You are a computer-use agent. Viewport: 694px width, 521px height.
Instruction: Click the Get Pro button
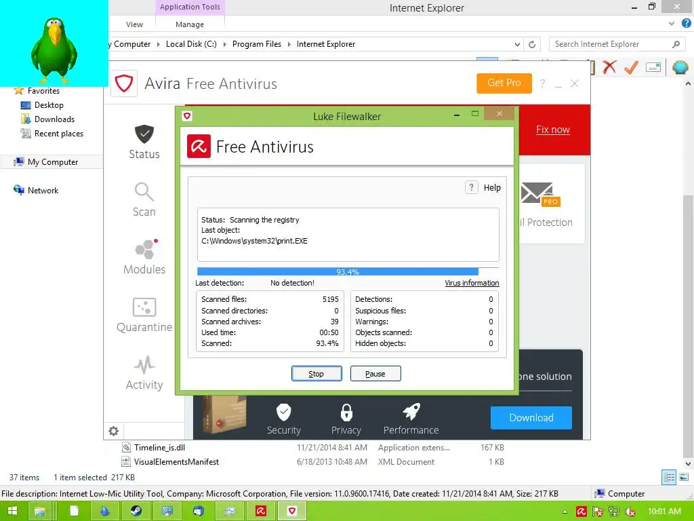pyautogui.click(x=504, y=83)
